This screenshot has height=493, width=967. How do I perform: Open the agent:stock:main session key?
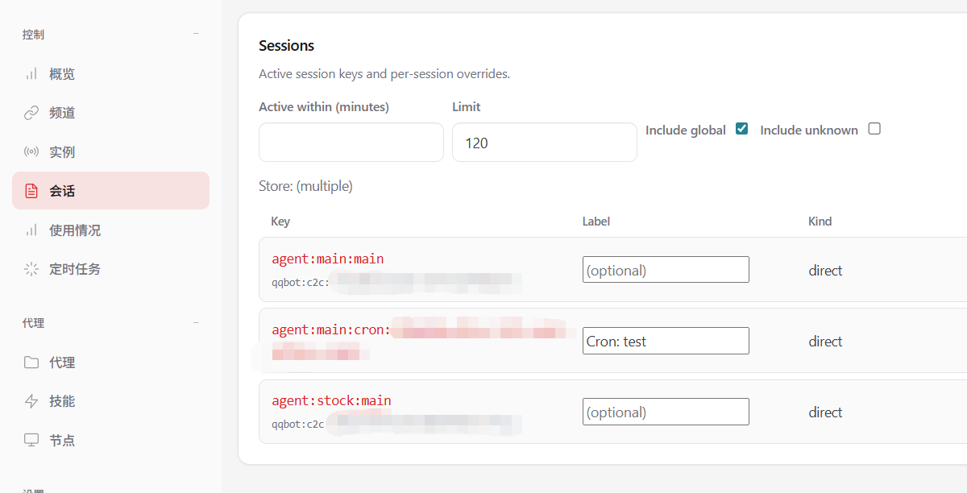(x=331, y=401)
